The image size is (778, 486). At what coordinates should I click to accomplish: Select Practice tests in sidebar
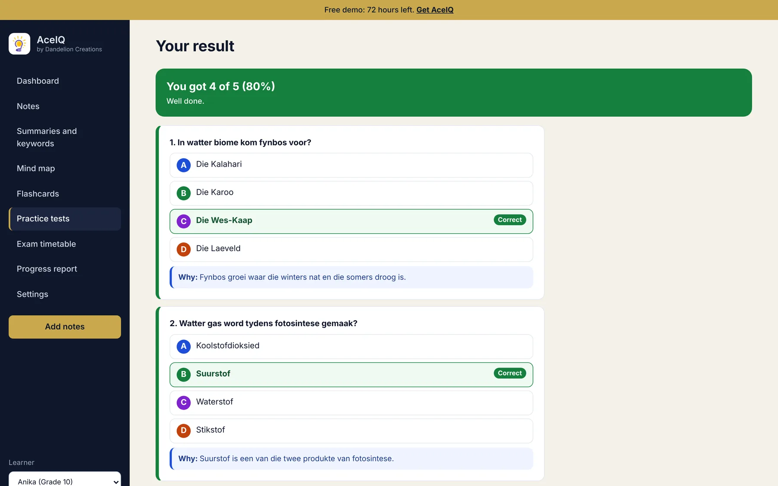[x=65, y=219]
